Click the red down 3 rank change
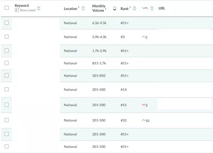 (144, 105)
